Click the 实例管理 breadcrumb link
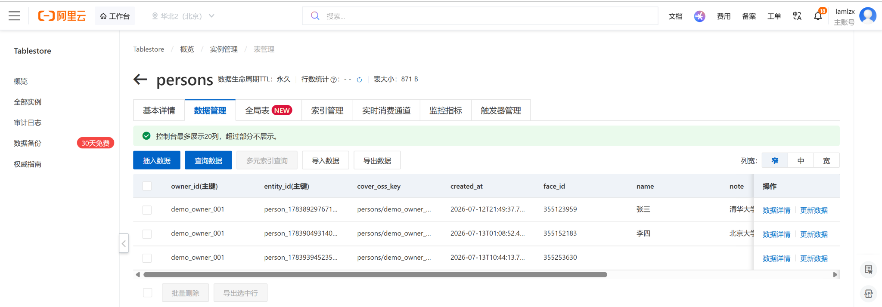 (x=224, y=49)
